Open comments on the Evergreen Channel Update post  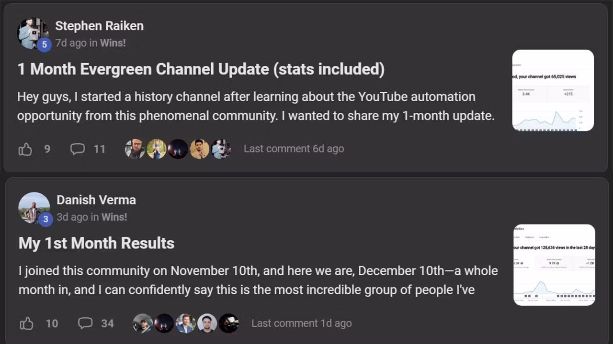point(78,149)
